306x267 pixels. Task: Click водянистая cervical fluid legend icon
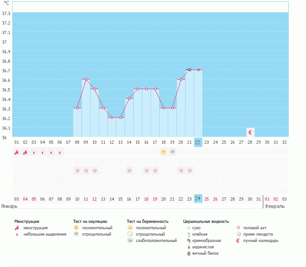coord(189,247)
